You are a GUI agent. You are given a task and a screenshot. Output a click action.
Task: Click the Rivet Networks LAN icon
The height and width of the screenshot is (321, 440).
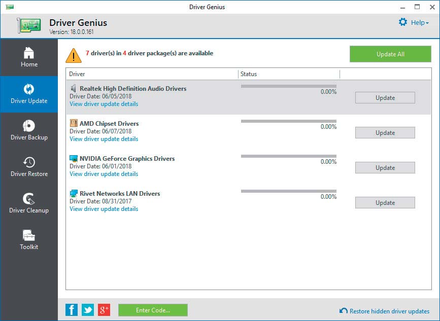[x=74, y=193]
